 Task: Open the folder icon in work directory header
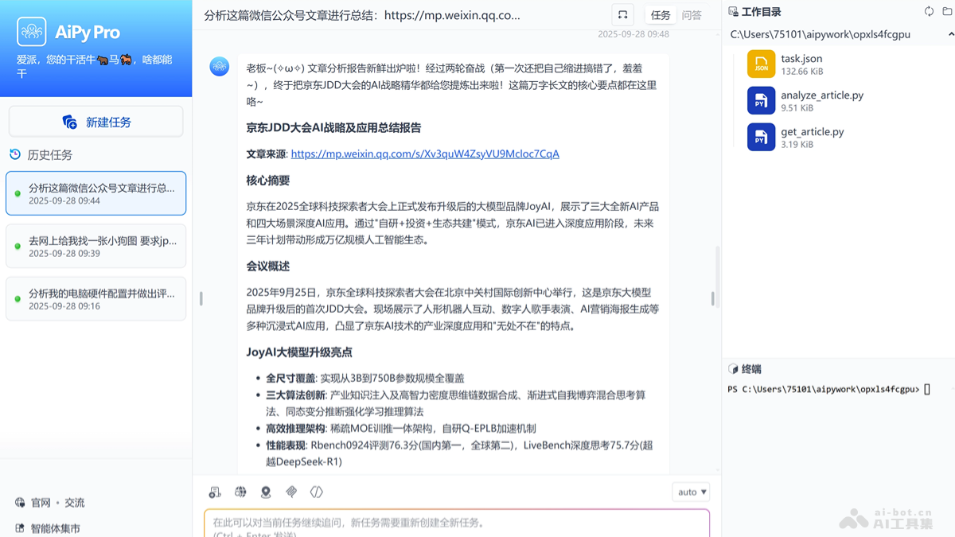[x=948, y=12]
